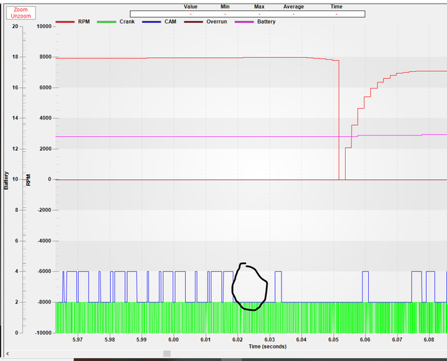Viewport: 447px width, 361px height.
Task: Click the horizontal scrollbar left arrow
Action: click(8, 353)
